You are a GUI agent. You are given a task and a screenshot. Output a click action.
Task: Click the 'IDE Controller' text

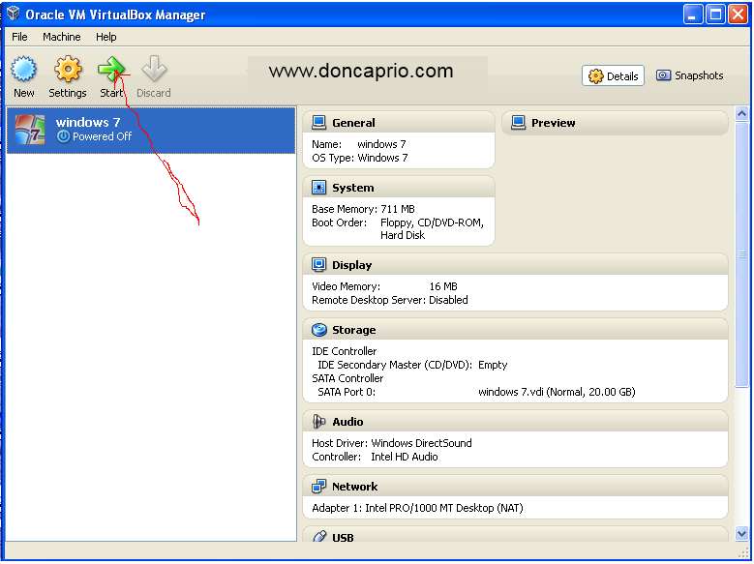345,351
